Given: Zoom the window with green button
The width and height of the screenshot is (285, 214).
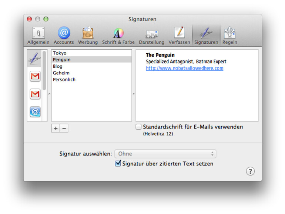Looking at the screenshot, I should (46, 19).
